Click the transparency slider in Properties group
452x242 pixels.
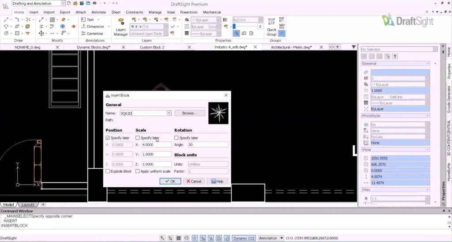click(245, 26)
